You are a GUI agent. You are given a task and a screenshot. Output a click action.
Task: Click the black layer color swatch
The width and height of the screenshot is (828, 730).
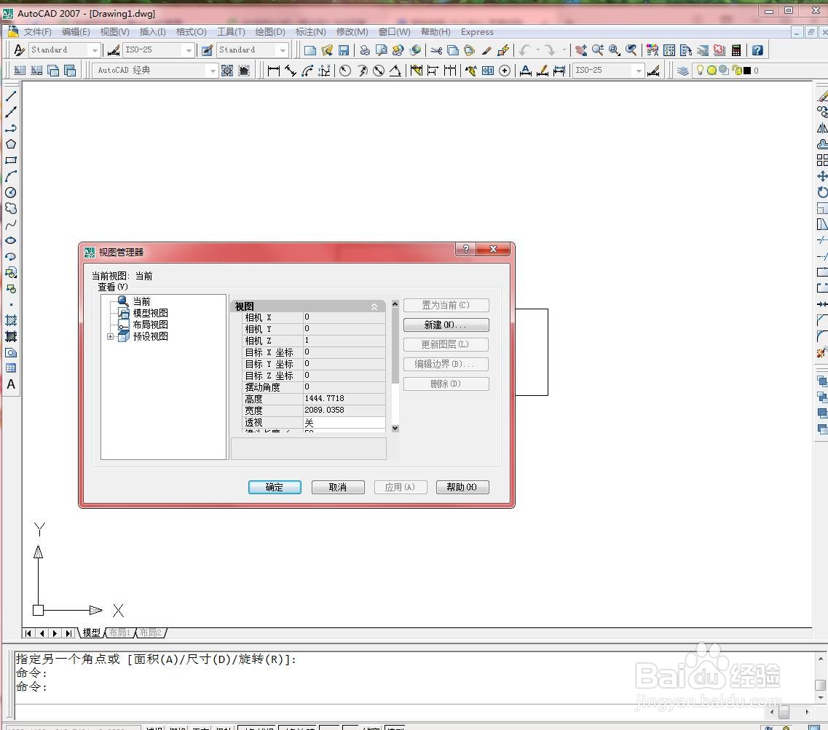click(x=746, y=70)
